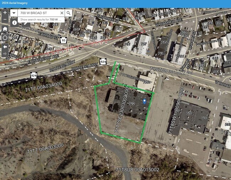
Task: Open the partially hidden widget beside info
Action: pyautogui.click(x=26, y=24)
